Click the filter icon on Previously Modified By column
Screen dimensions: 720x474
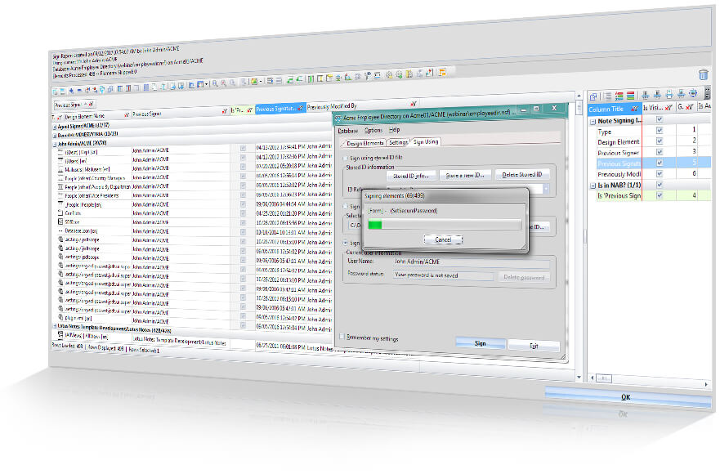413,104
